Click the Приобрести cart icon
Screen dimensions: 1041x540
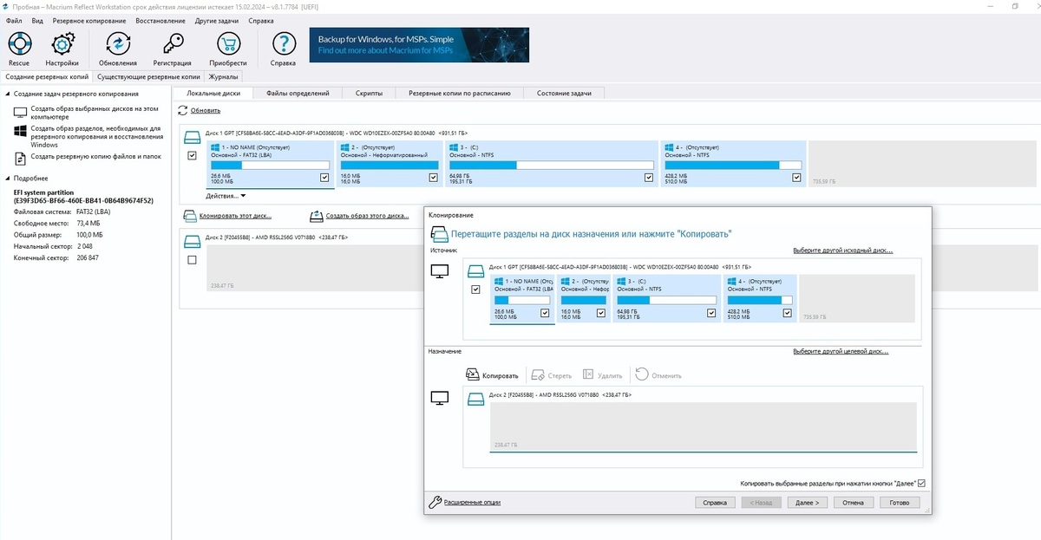[227, 44]
